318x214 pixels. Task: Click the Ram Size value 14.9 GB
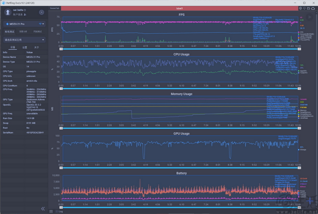point(31,118)
